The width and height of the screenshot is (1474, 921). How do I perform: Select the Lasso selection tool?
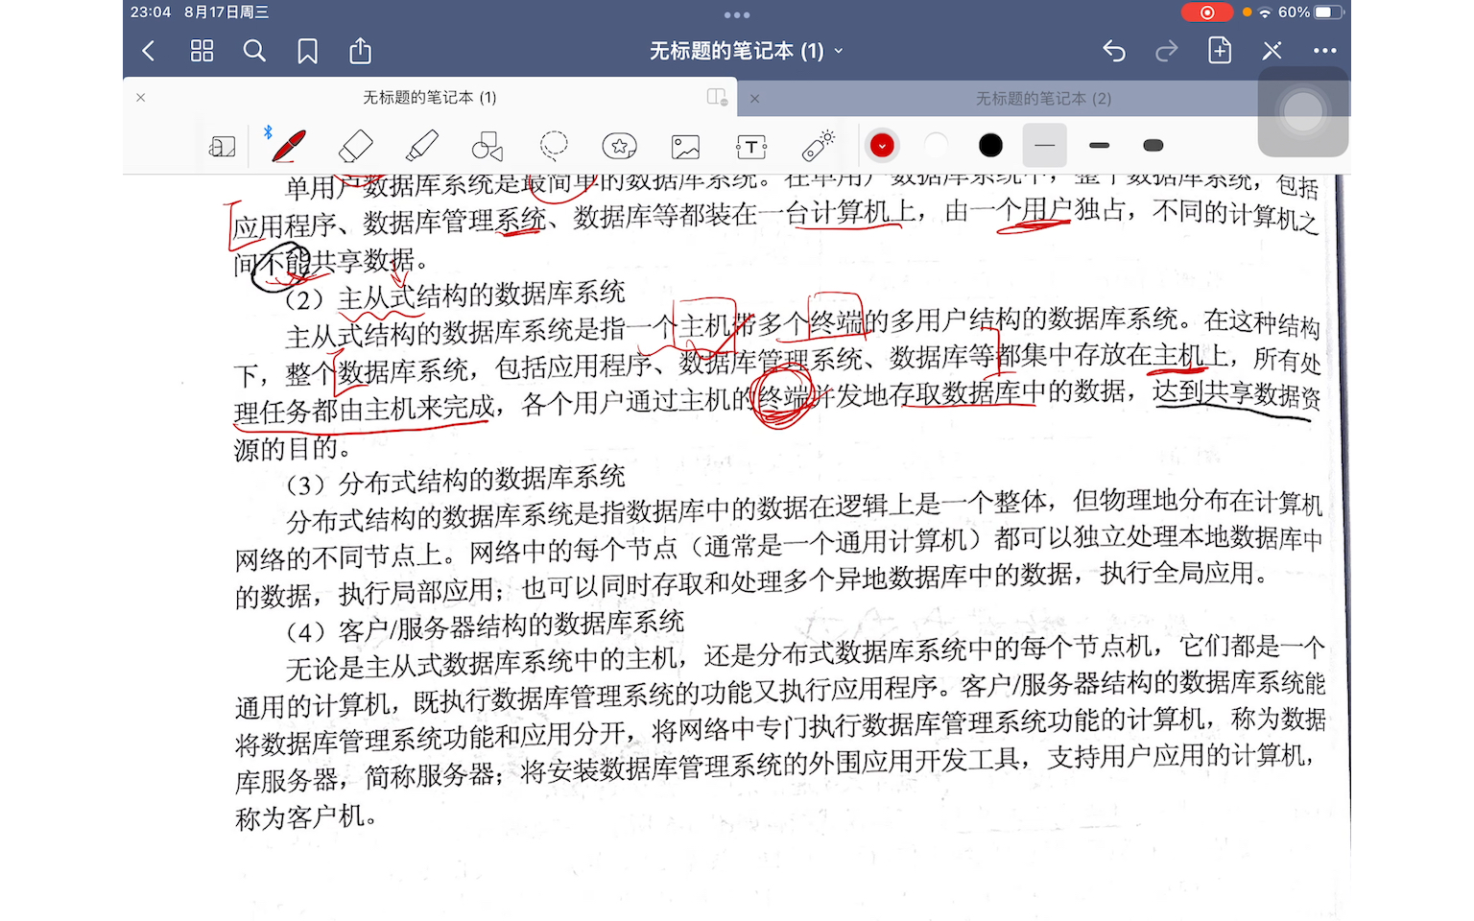[554, 146]
